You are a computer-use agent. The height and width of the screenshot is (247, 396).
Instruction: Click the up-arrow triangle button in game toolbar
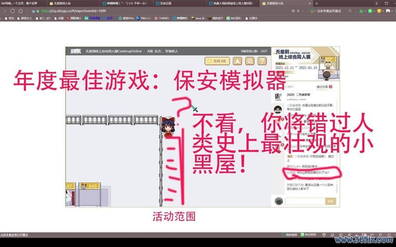[237, 61]
